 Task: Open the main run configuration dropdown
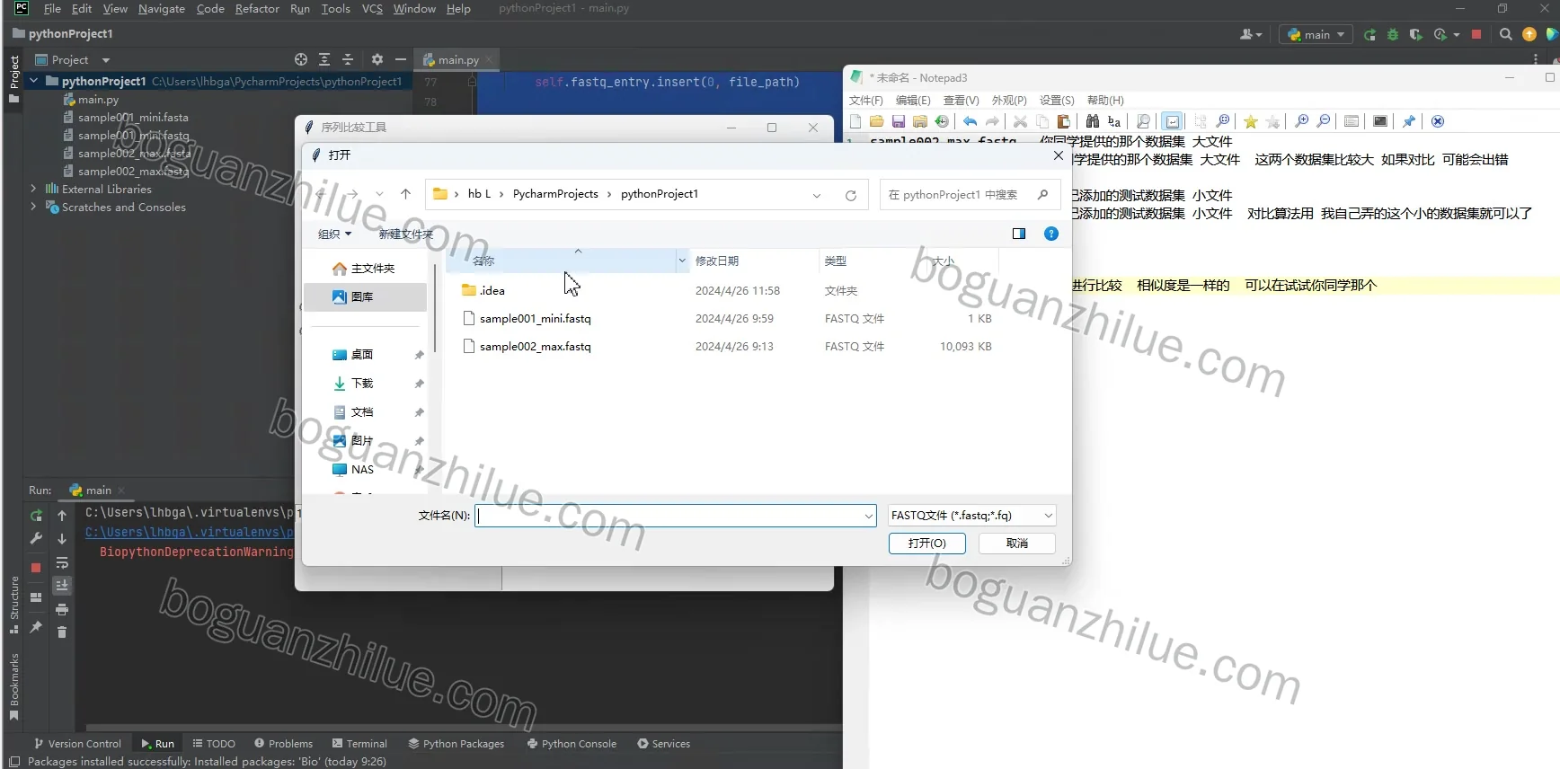[x=1316, y=35]
